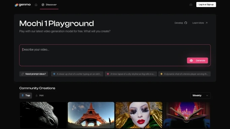
Task: Click the pink Generate button
Action: pyautogui.click(x=197, y=60)
